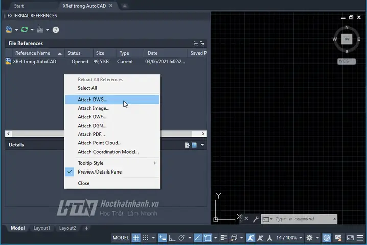Choose Attach DWF... in context menu
This screenshot has height=245, width=367.
tap(112, 117)
